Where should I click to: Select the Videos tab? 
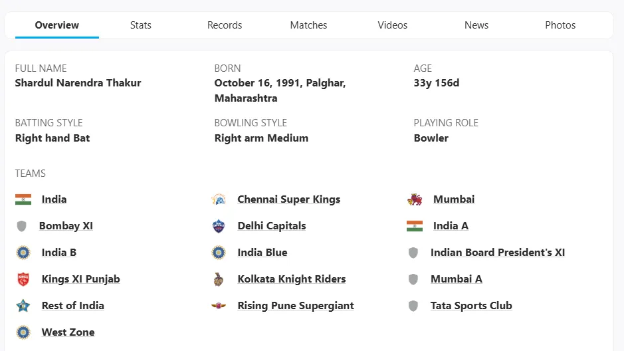tap(392, 25)
